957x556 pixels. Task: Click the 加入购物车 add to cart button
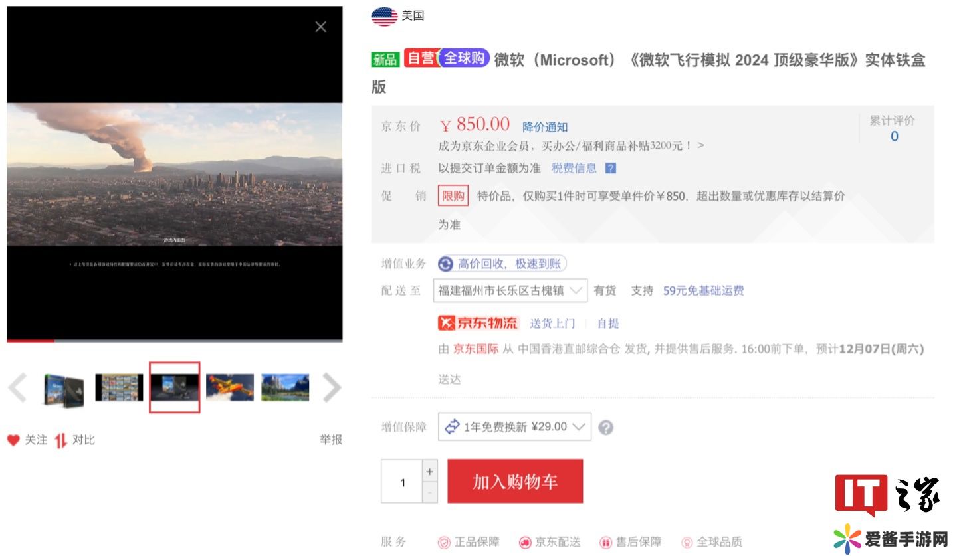point(515,482)
